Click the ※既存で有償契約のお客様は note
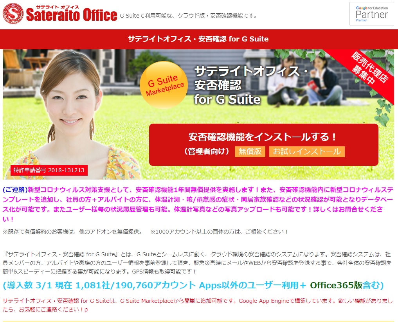The width and height of the screenshot is (398, 322). pyautogui.click(x=73, y=232)
